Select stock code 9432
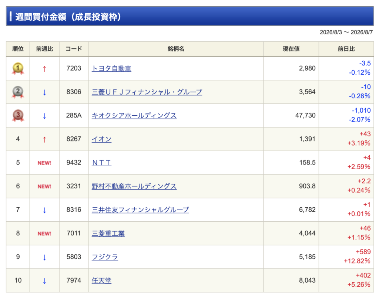The image size is (379, 296). (x=74, y=163)
